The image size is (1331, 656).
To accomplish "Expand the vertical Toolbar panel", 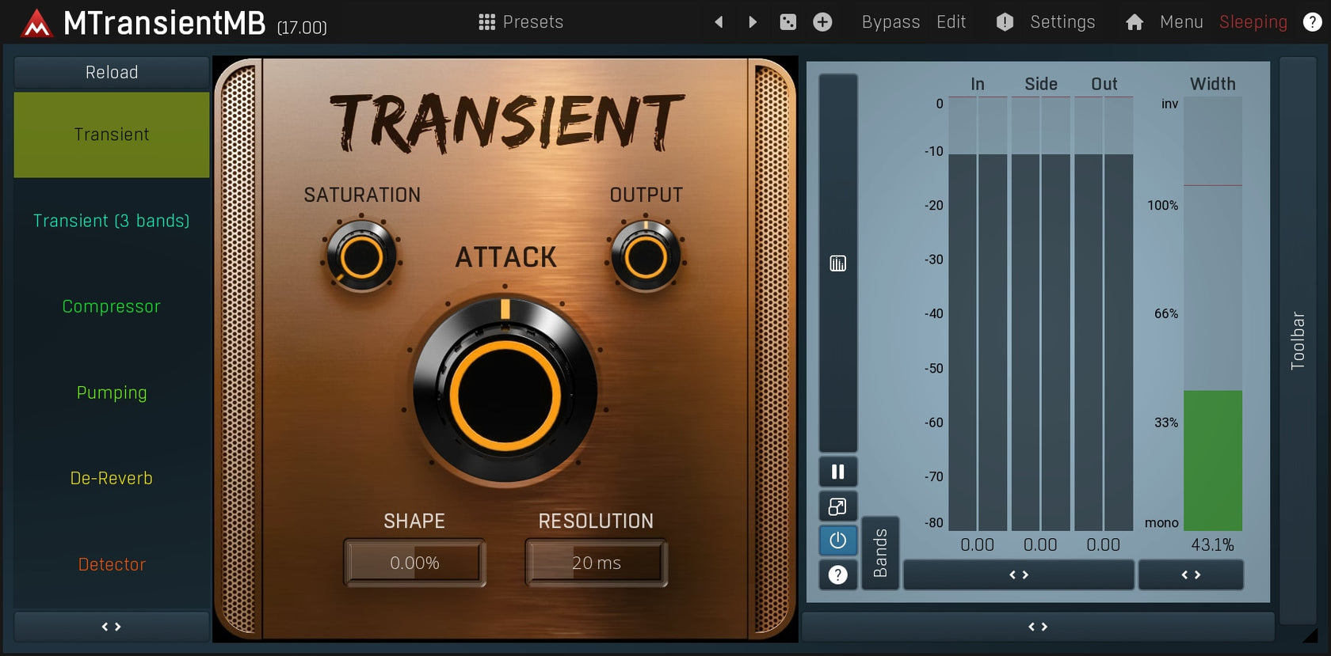I will [1297, 340].
